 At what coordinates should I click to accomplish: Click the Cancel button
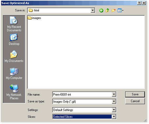pyautogui.click(x=135, y=101)
